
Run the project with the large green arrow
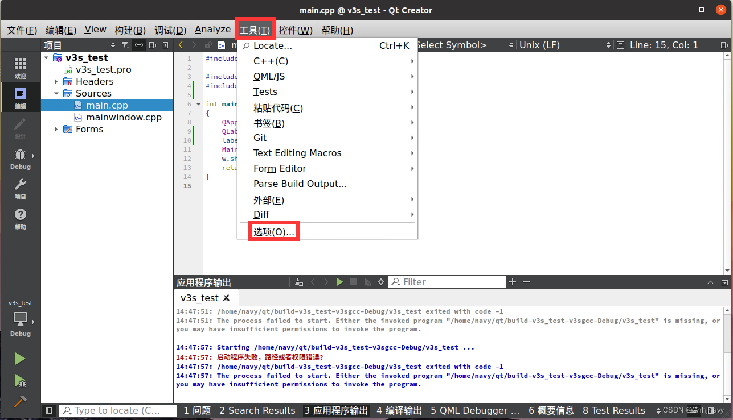(20, 359)
